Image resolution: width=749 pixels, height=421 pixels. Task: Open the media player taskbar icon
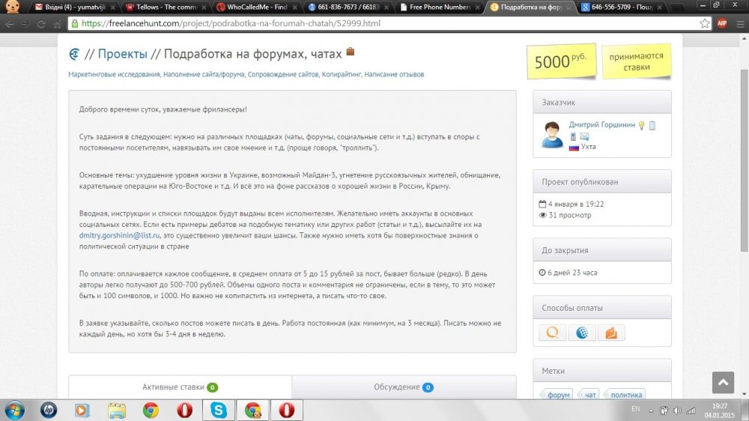pos(82,410)
